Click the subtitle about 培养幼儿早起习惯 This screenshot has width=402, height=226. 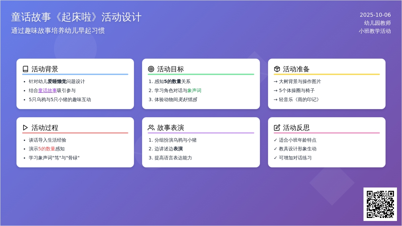pos(58,30)
